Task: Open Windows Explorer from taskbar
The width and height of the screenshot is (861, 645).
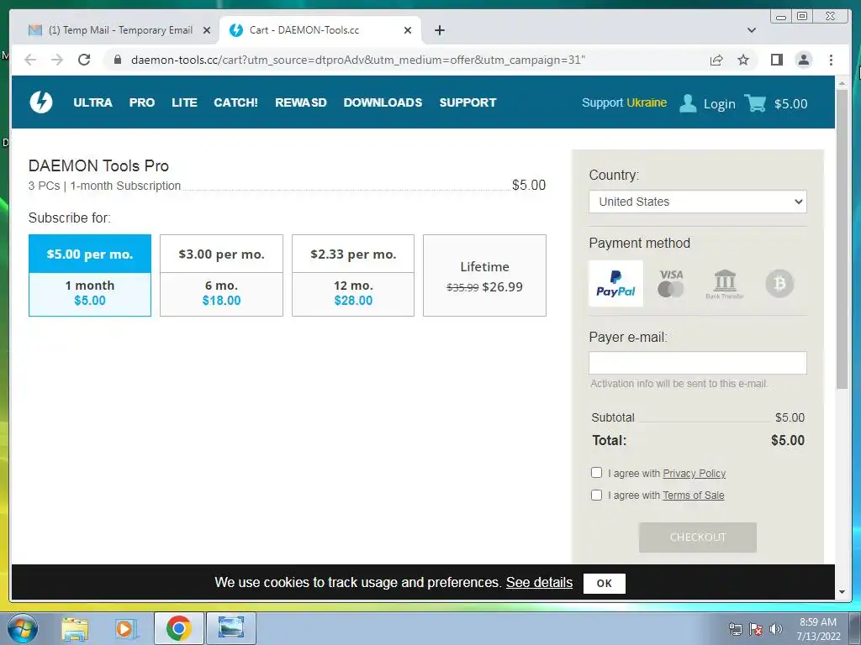Action: (75, 628)
